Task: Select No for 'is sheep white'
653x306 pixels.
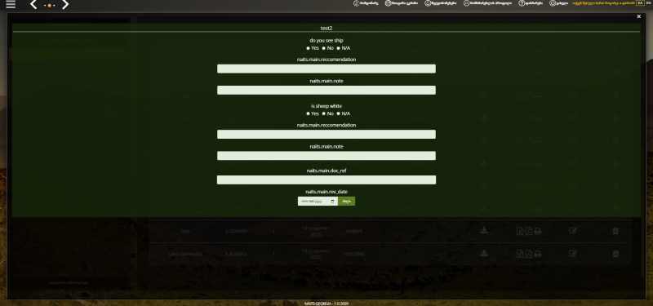Action: click(323, 113)
